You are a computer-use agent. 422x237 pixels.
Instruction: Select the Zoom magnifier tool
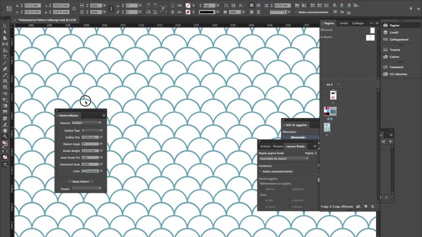point(5,137)
